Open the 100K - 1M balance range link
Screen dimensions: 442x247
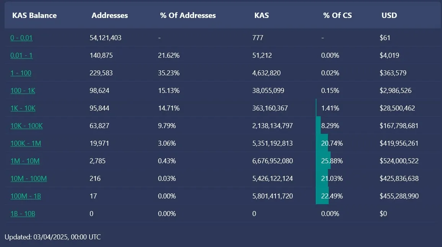[x=26, y=143]
